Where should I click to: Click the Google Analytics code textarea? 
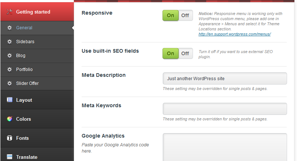[225, 147]
